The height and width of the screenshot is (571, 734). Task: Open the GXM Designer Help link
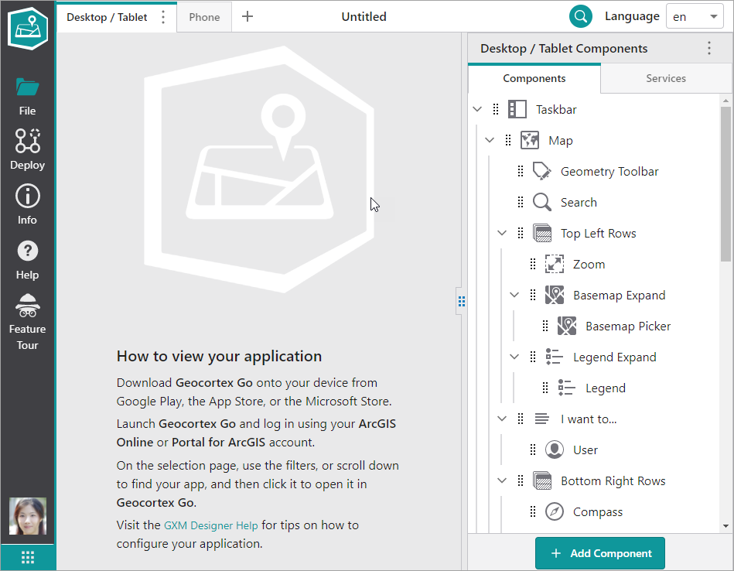(x=210, y=525)
